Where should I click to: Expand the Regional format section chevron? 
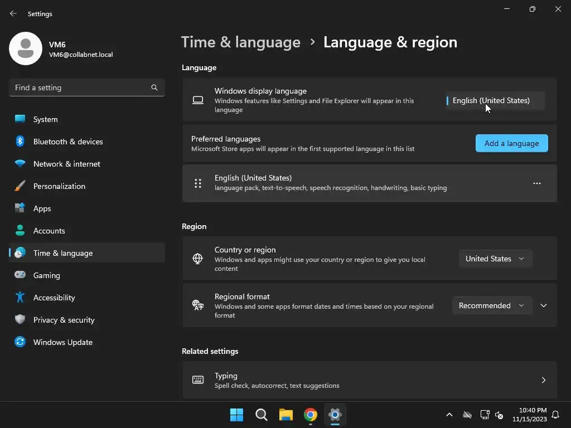(544, 306)
